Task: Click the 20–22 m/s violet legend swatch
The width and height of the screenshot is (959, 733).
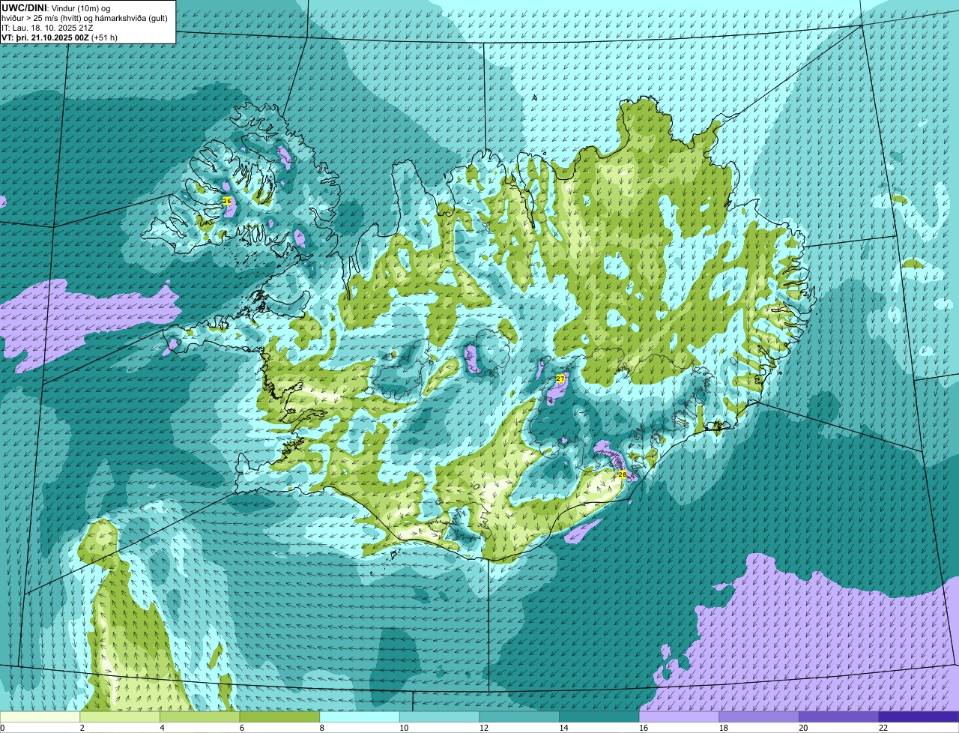Action: pyautogui.click(x=839, y=717)
